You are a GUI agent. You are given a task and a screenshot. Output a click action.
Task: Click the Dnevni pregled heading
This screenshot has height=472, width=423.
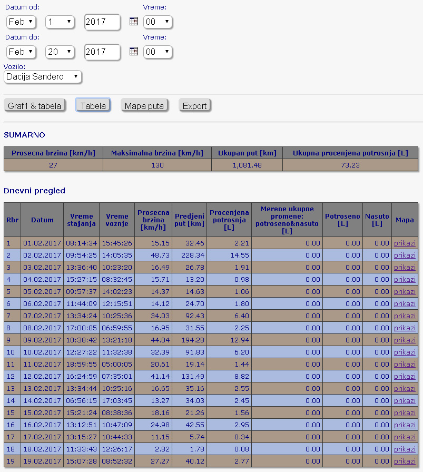34,191
